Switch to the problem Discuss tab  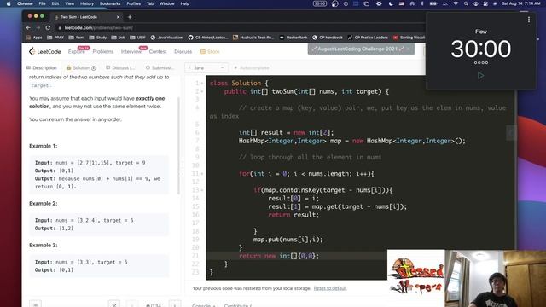(x=120, y=68)
